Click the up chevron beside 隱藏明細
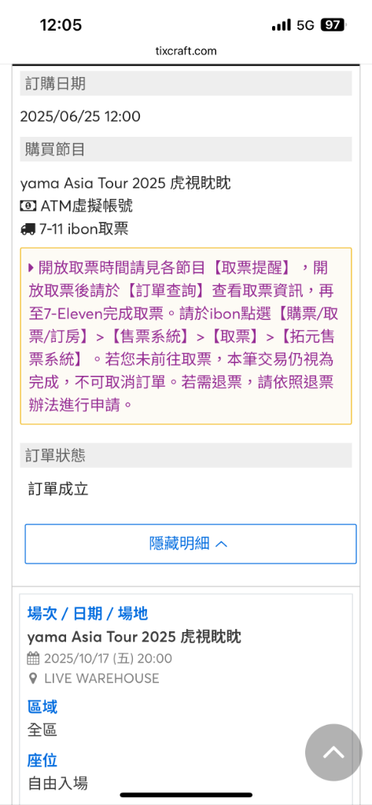This screenshot has width=372, height=805. (221, 544)
